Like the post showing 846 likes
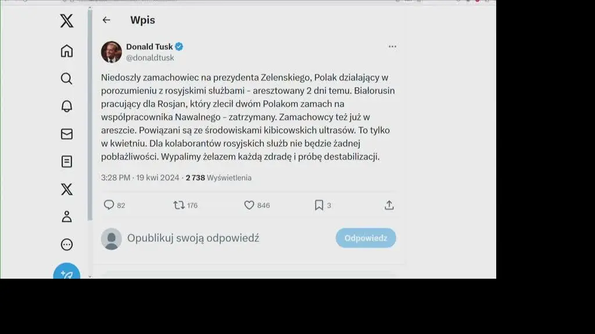Screen dimensions: 595x334 tap(249, 205)
